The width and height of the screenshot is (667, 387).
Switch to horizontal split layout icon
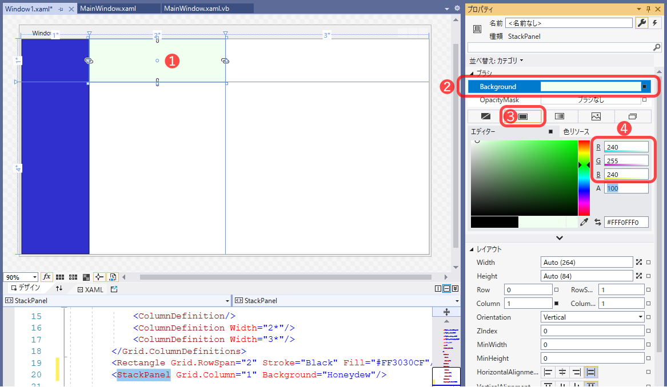pyautogui.click(x=446, y=289)
